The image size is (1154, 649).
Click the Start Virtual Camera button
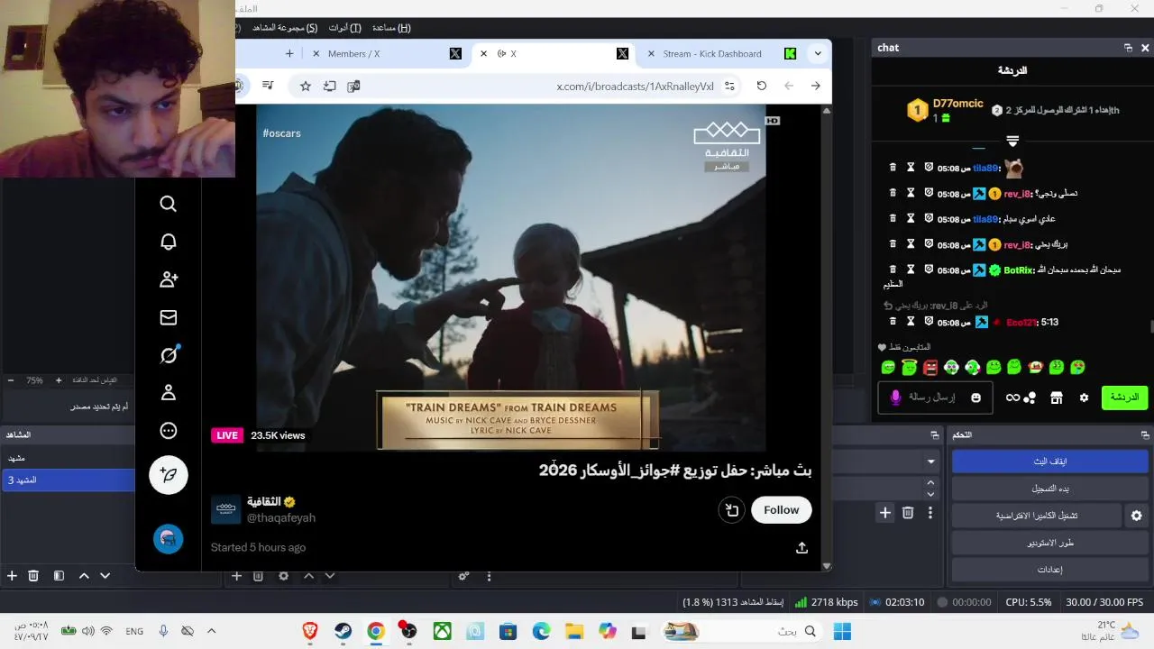click(1037, 516)
